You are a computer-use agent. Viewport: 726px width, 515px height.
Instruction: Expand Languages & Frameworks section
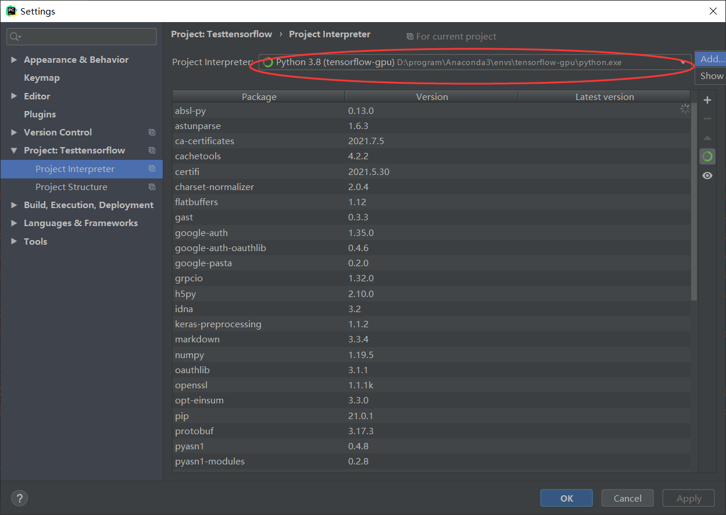(14, 223)
